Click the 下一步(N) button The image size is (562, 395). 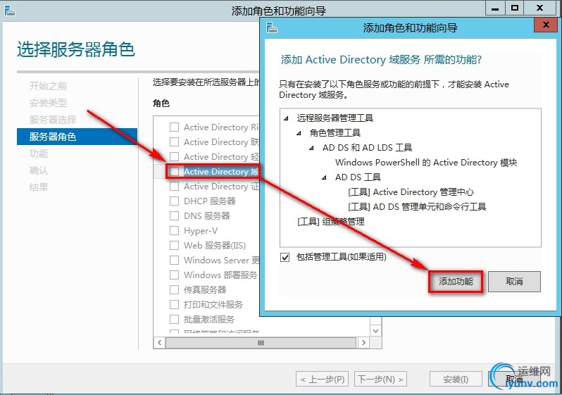coord(380,379)
